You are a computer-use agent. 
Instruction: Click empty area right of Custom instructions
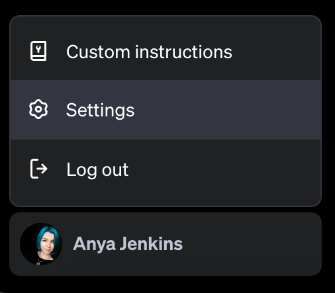click(x=276, y=51)
